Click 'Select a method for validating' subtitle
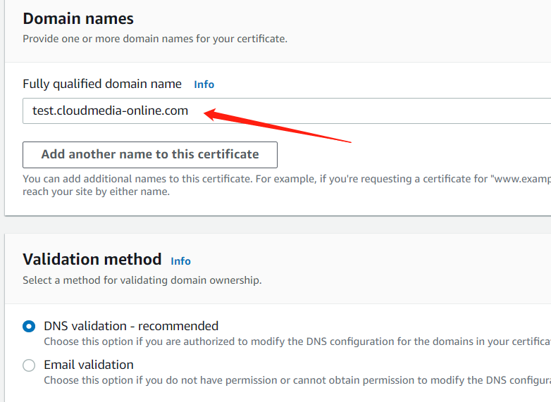The height and width of the screenshot is (402, 551). [x=142, y=280]
